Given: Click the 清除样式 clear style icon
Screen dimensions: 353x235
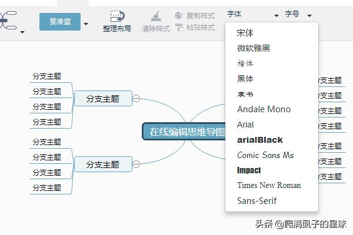Looking at the screenshot, I should point(156,16).
